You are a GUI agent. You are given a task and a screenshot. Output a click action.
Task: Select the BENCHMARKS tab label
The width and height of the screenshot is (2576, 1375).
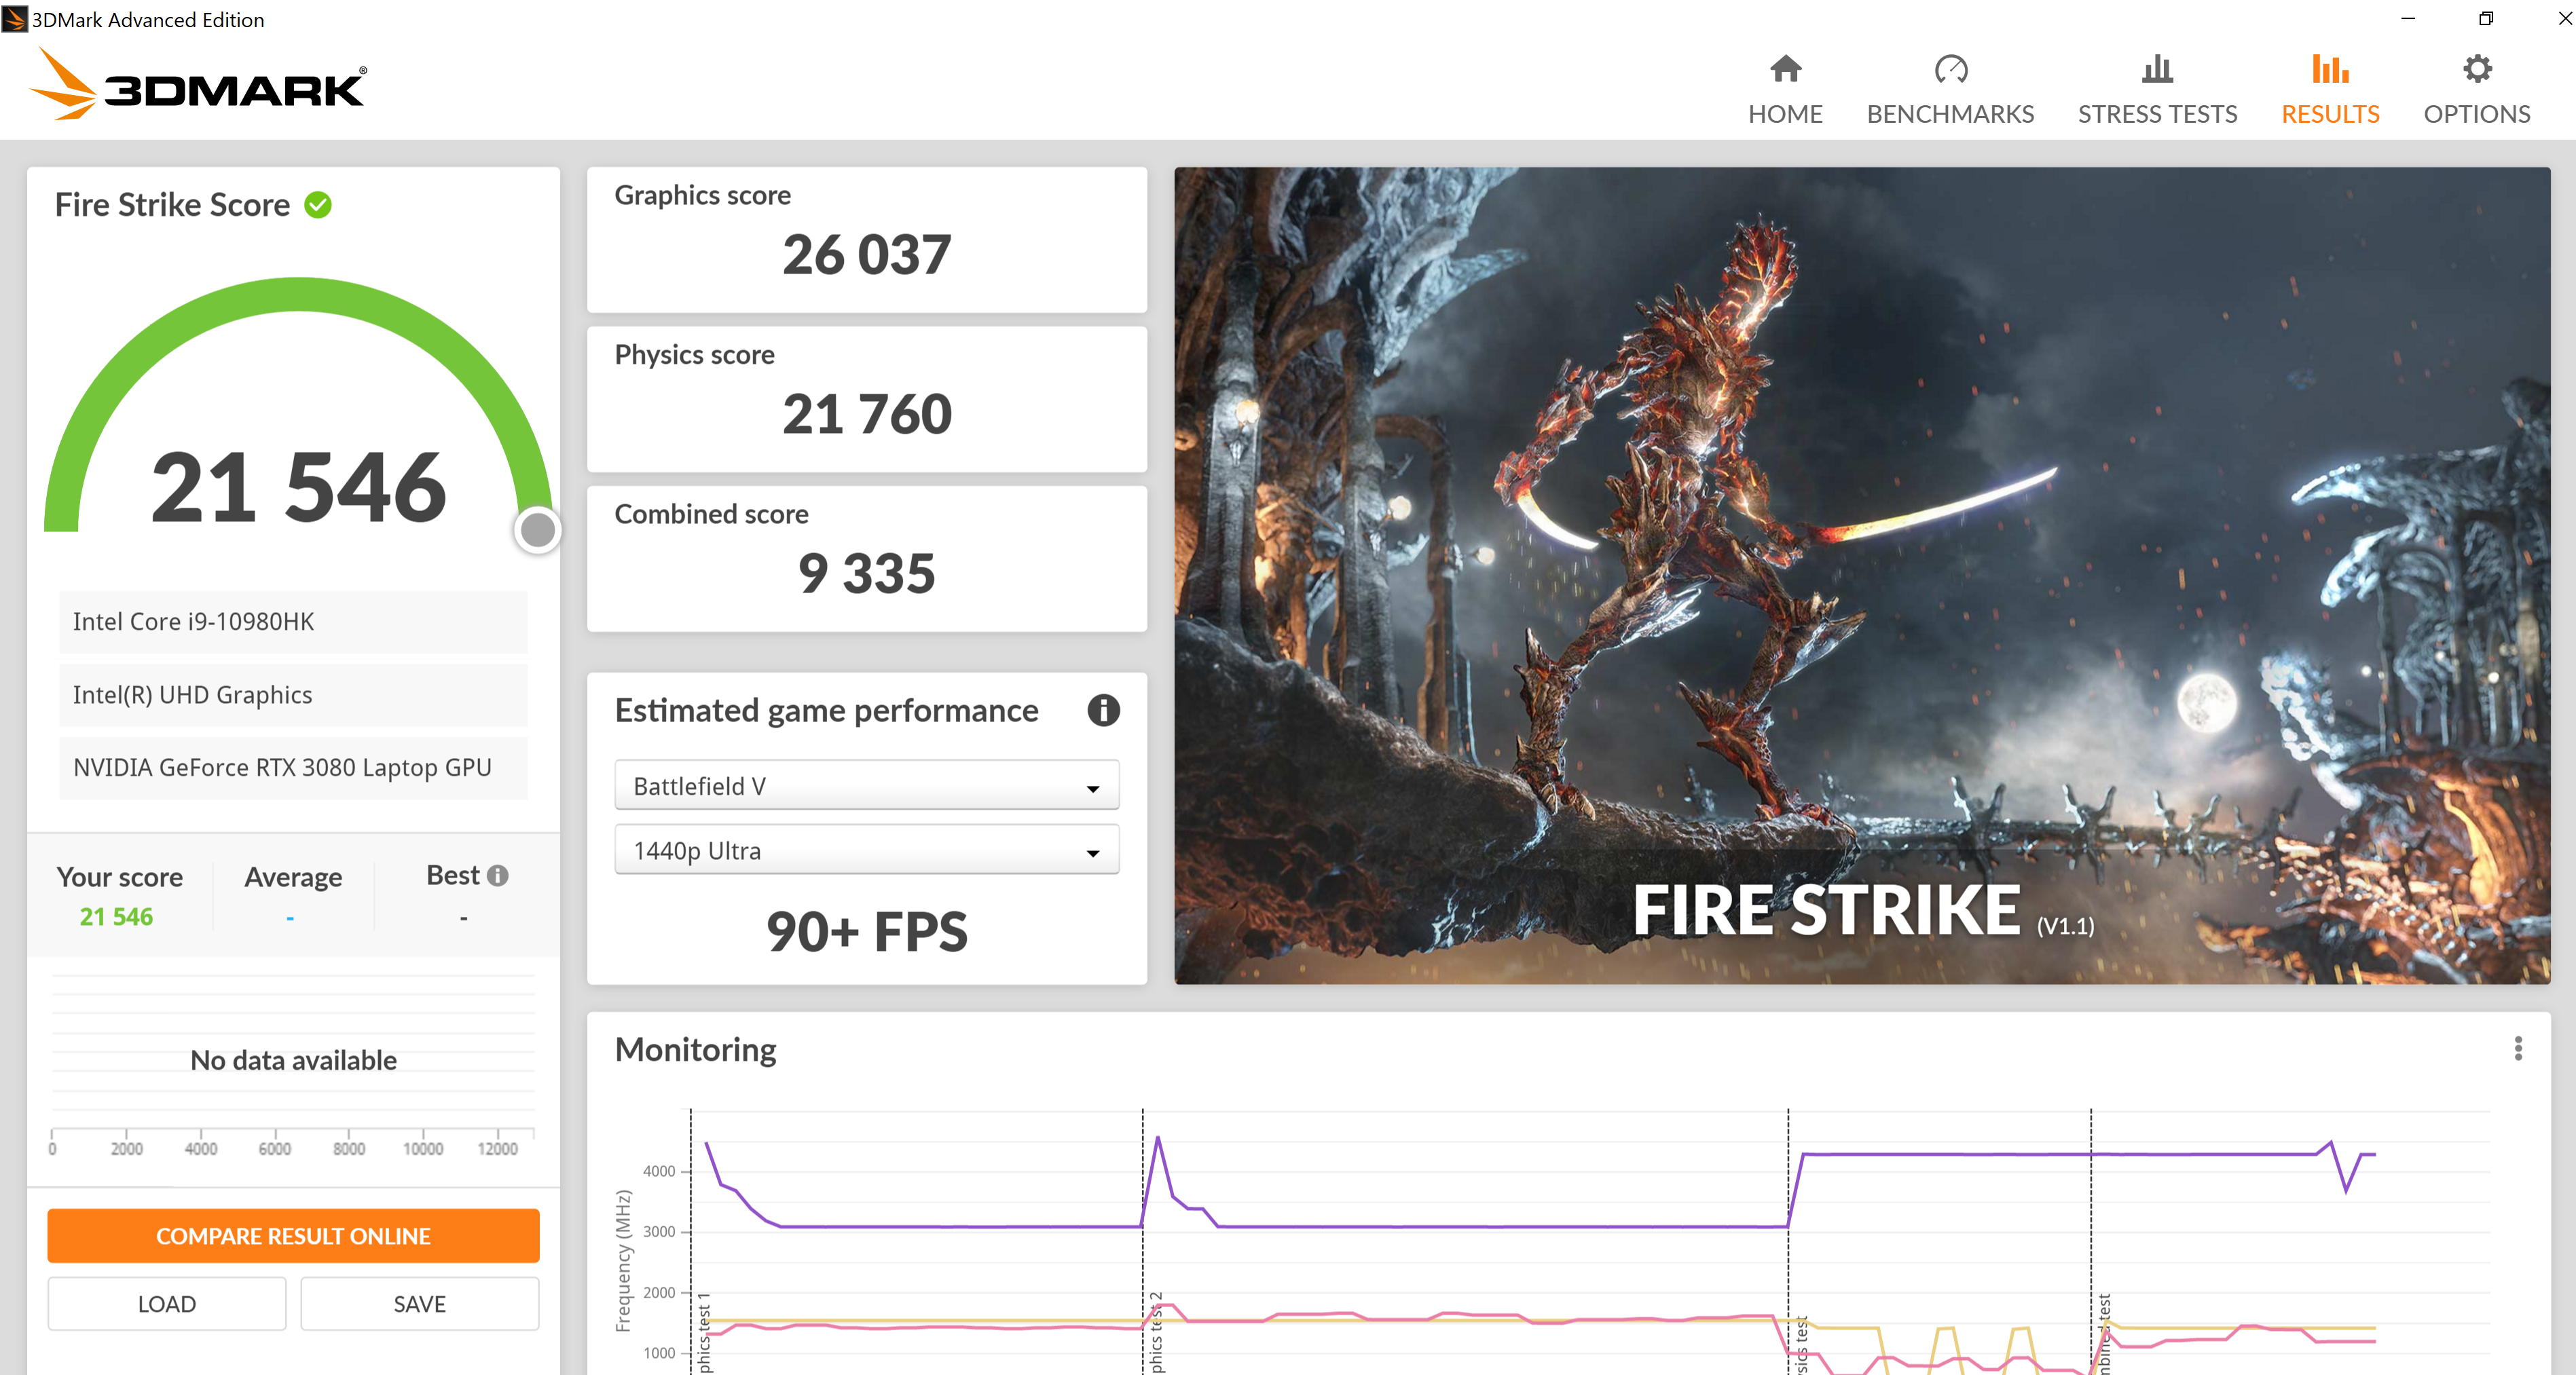pos(1950,114)
